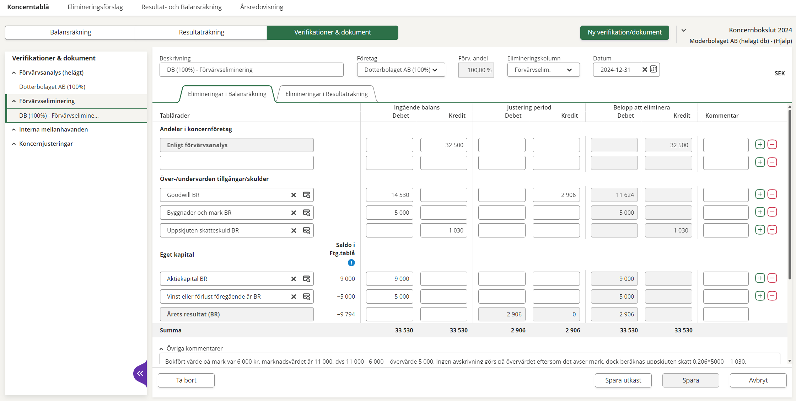Image resolution: width=796 pixels, height=401 pixels.
Task: Select Dotterbolaget AB (100%) in sidebar tree
Action: [x=52, y=87]
